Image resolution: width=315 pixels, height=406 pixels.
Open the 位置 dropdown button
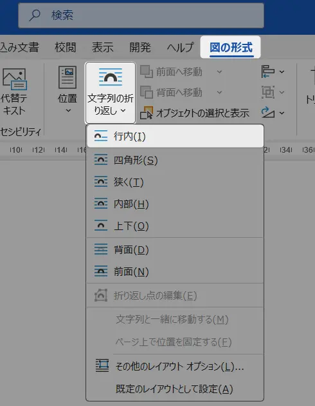point(67,90)
